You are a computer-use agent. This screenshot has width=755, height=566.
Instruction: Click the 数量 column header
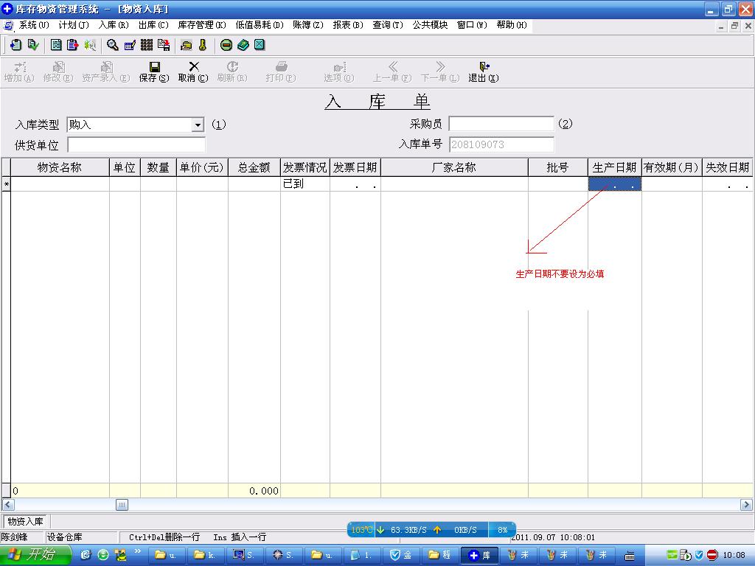159,167
